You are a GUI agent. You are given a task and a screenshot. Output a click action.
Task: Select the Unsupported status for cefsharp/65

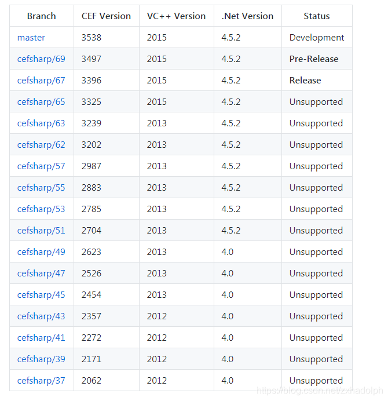[x=316, y=102]
